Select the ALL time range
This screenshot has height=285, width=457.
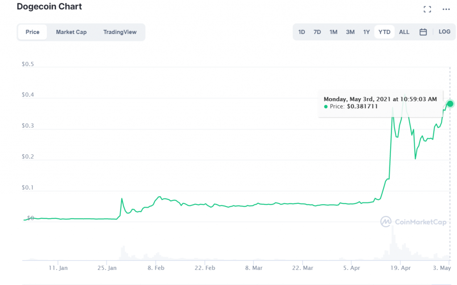[404, 32]
